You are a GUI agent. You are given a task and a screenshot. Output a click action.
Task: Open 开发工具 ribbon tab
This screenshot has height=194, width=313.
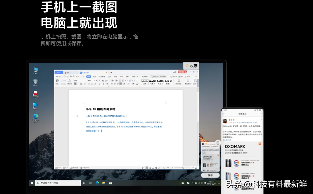(135, 77)
